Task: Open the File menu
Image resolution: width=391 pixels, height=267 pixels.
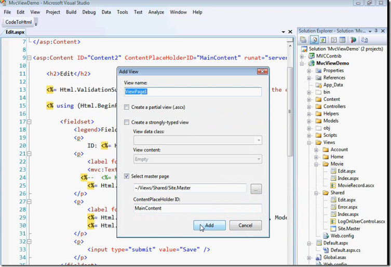Action: [7, 12]
